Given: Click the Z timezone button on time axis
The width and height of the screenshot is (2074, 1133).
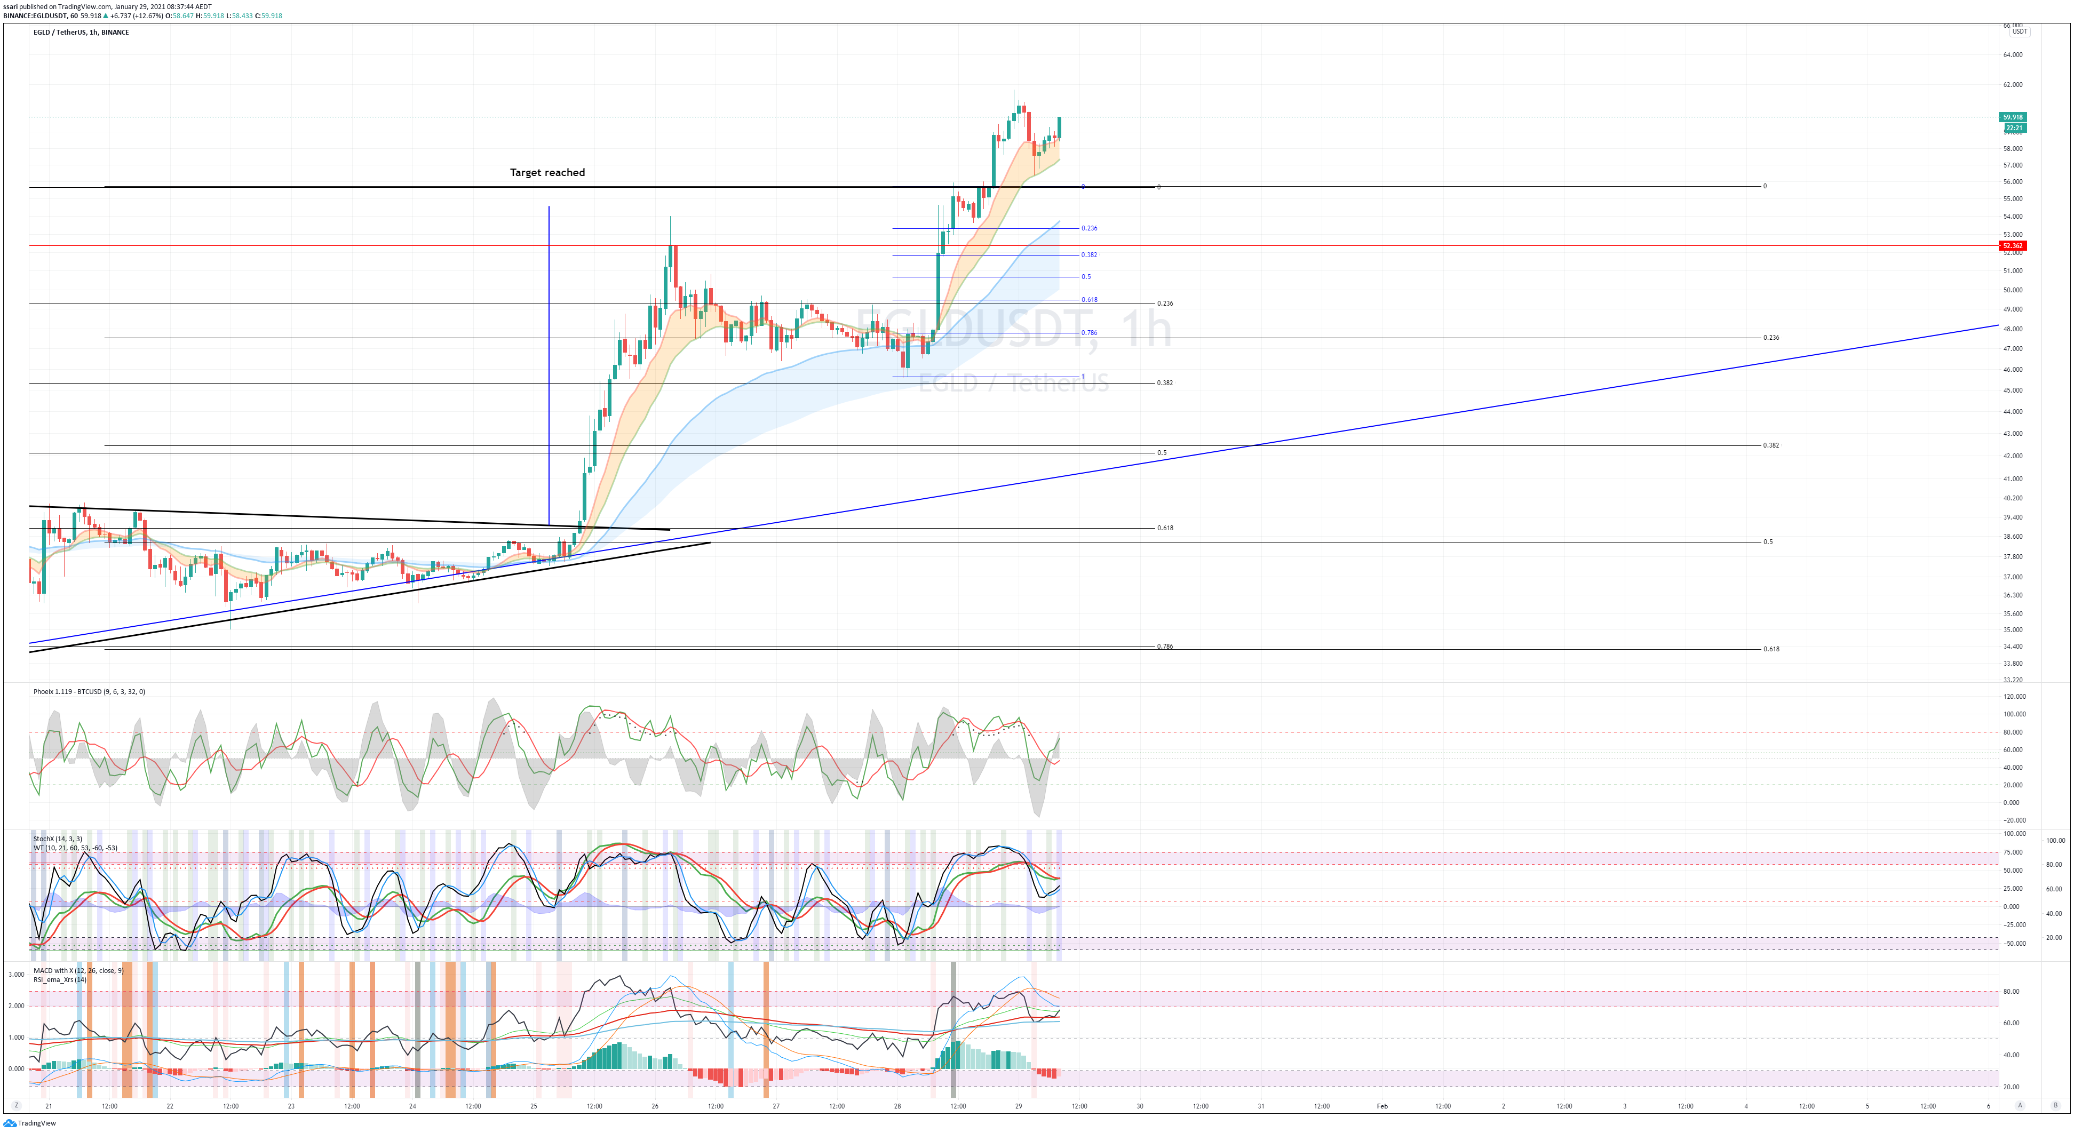Looking at the screenshot, I should (x=16, y=1106).
